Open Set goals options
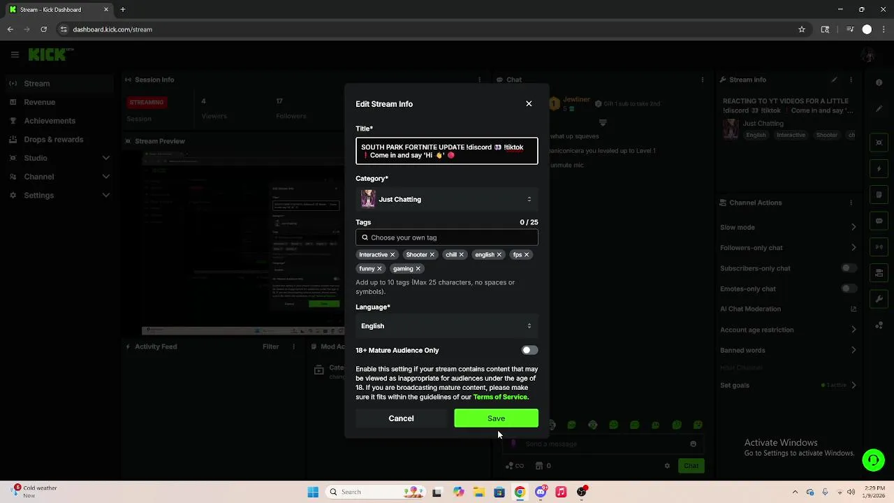 pos(788,385)
